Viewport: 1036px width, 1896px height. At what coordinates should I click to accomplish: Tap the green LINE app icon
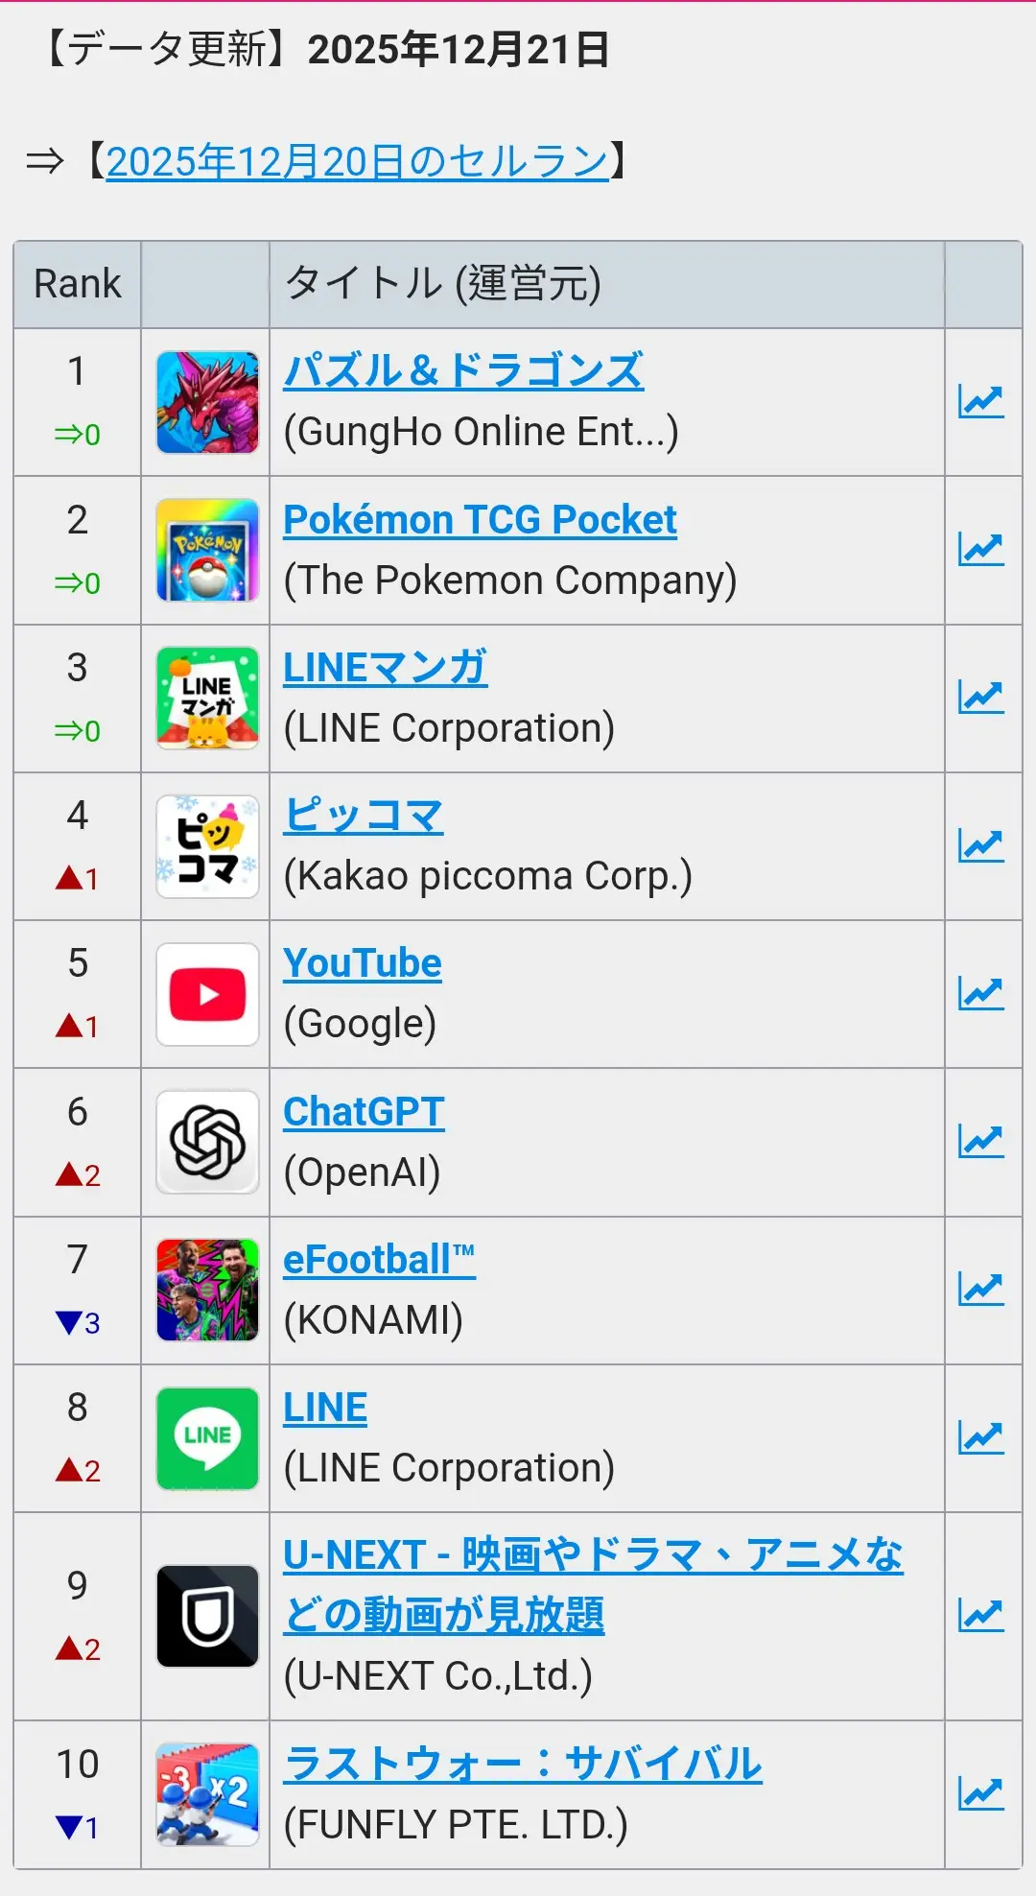(x=207, y=1437)
